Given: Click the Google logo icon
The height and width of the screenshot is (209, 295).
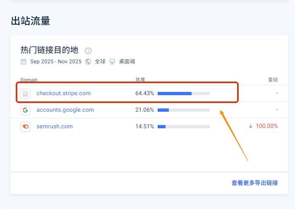Looking at the screenshot, I should (x=25, y=110).
